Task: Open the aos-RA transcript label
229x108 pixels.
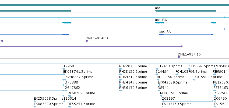Action: coord(161,20)
